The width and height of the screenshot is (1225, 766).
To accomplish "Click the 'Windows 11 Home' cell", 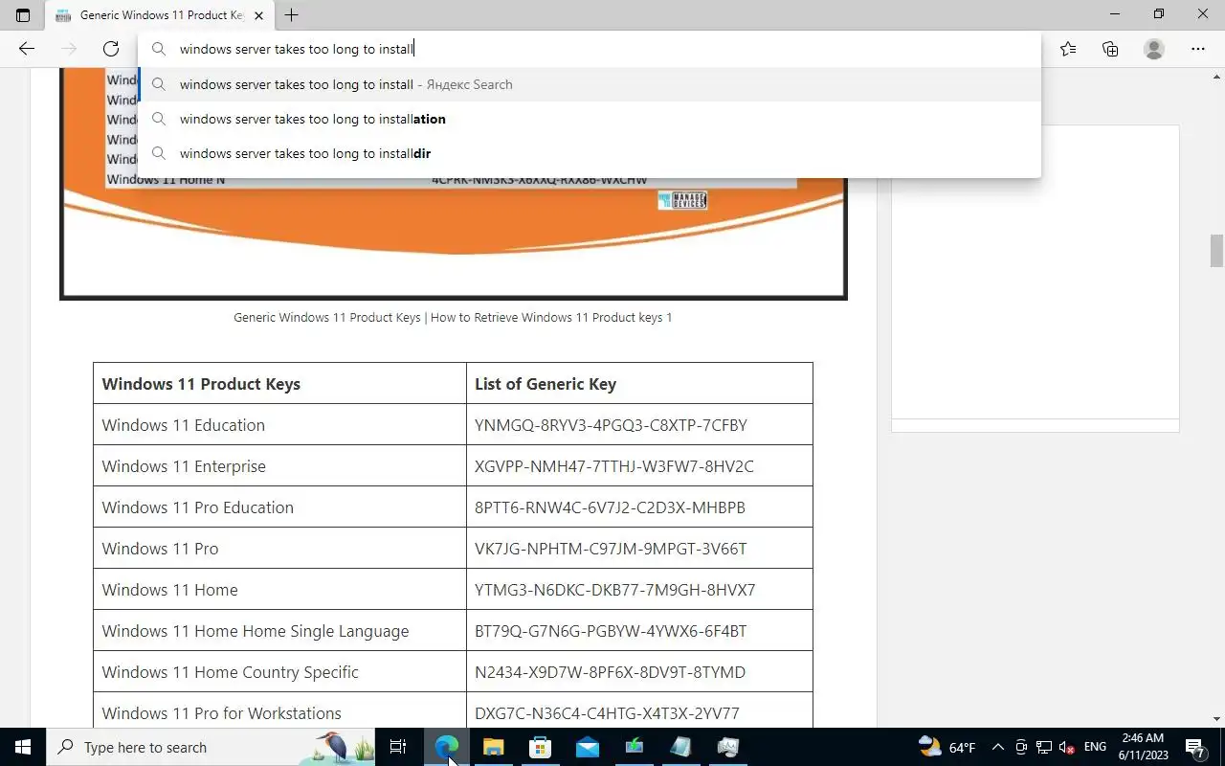I will [279, 590].
